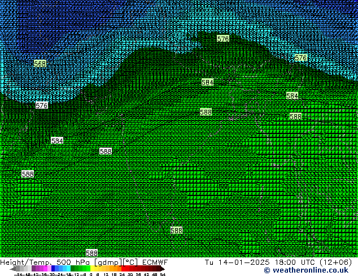Click the 588 label along the bottom edge
The height and width of the screenshot is (276, 358).
tap(91, 253)
